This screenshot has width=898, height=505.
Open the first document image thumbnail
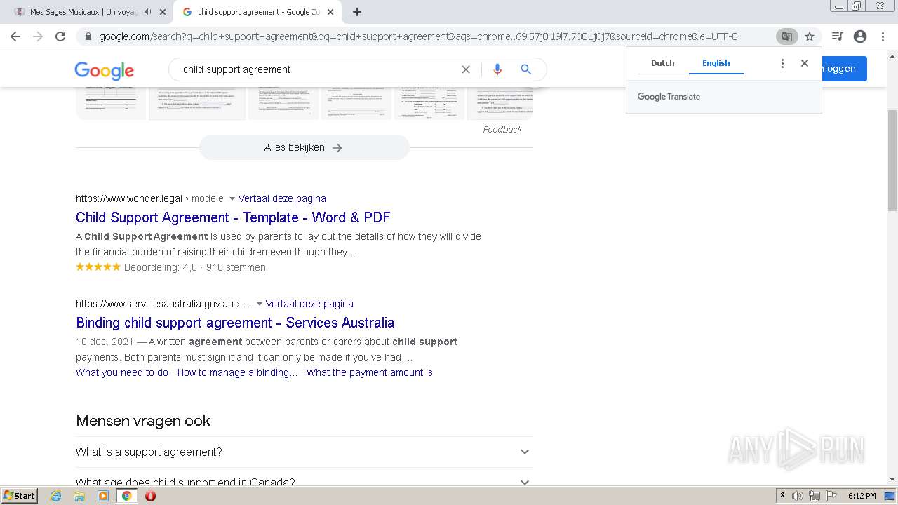point(111,103)
